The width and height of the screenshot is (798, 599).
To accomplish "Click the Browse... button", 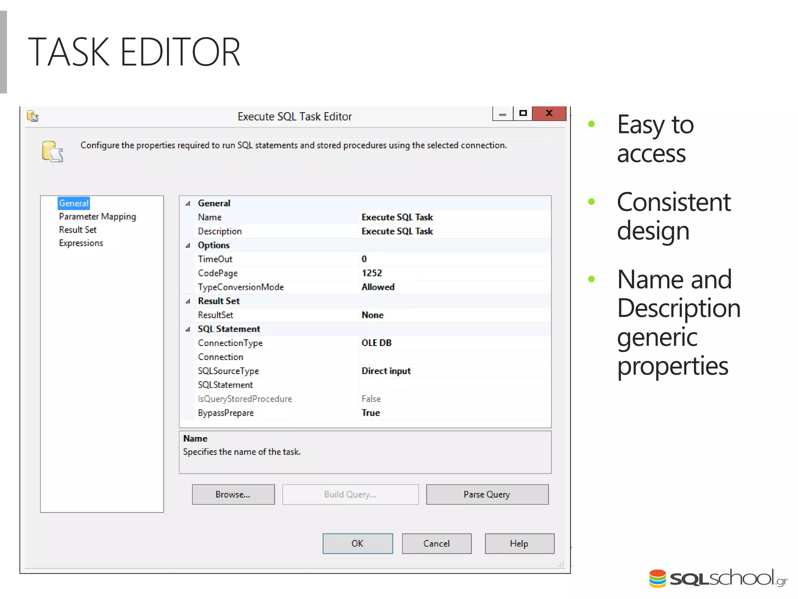I will coord(233,494).
